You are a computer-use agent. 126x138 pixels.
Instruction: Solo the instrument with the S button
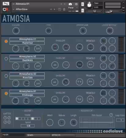click(x=83, y=4)
